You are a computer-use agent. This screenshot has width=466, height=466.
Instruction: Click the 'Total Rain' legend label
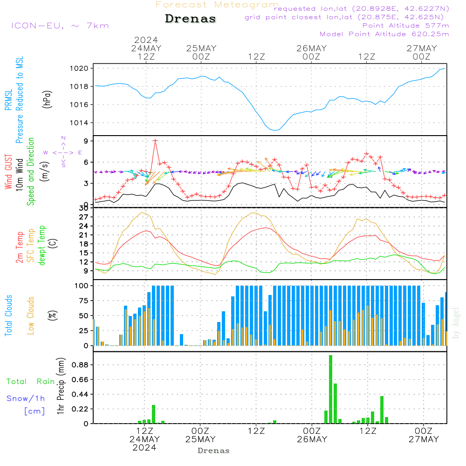(31, 381)
